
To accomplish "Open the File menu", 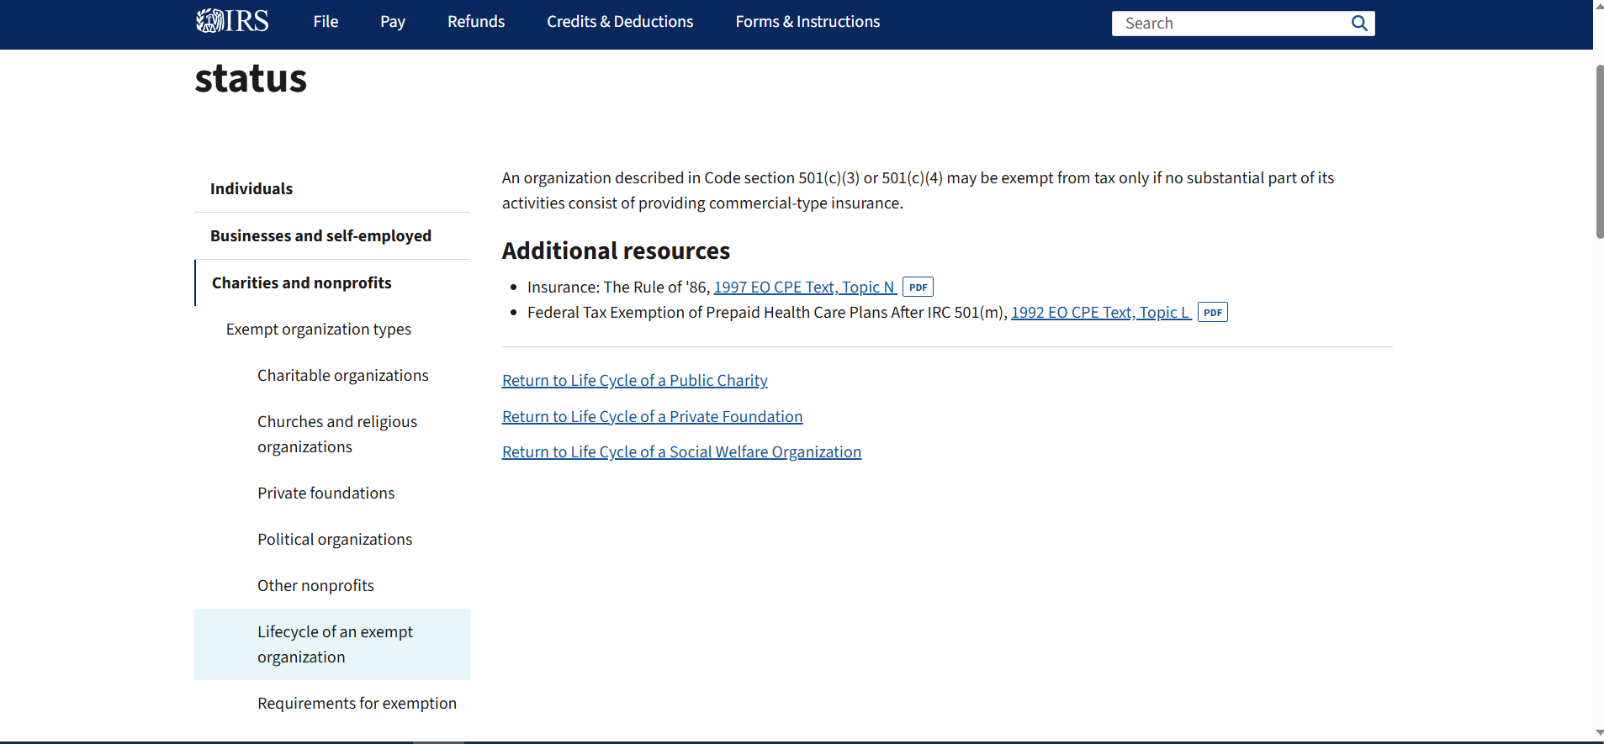I will point(326,22).
